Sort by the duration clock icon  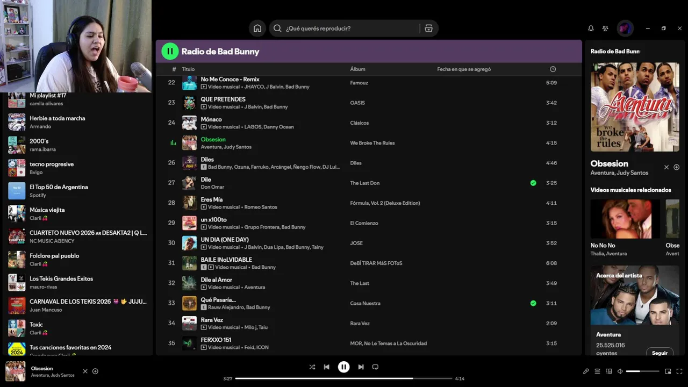click(553, 69)
